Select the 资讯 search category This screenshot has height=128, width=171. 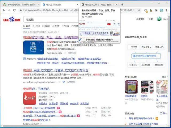point(36,26)
